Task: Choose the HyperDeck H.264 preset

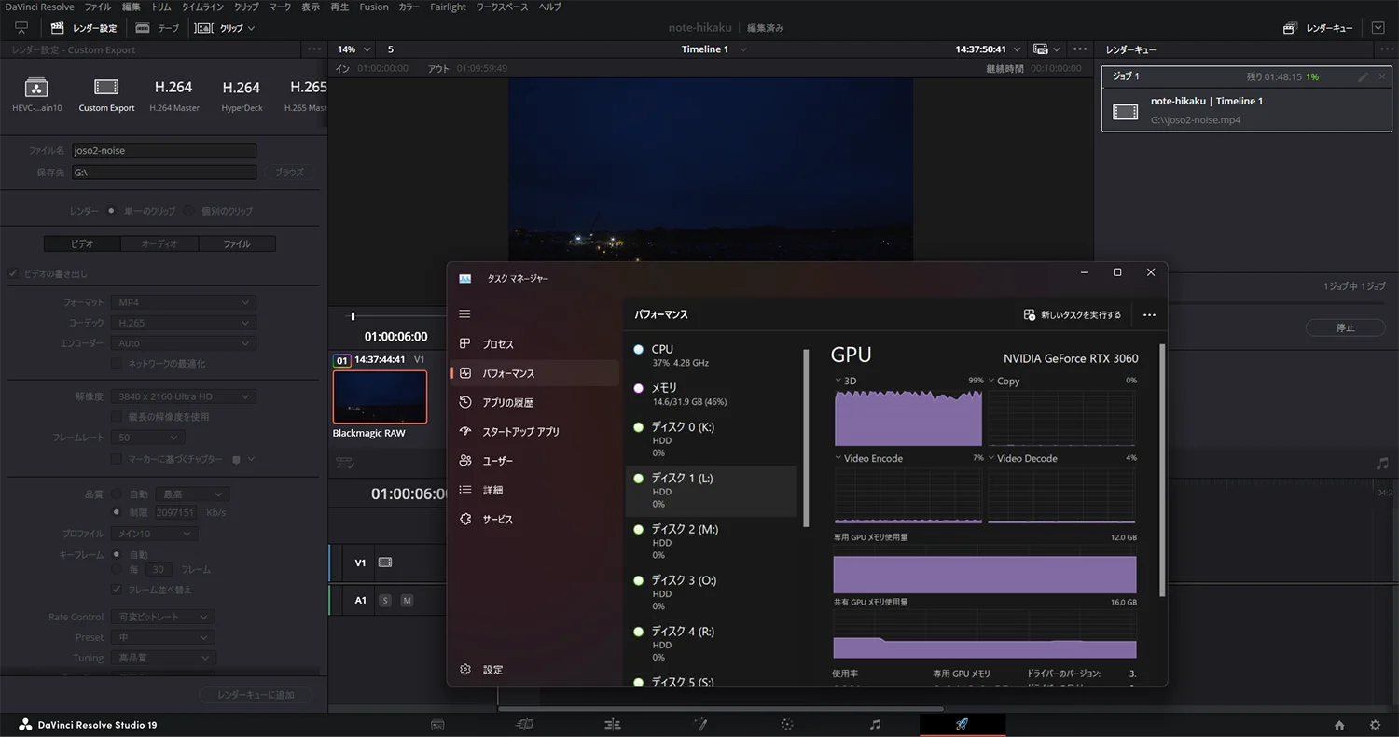Action: (x=242, y=96)
